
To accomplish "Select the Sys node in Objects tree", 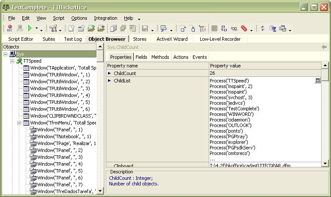I will 20,54.
